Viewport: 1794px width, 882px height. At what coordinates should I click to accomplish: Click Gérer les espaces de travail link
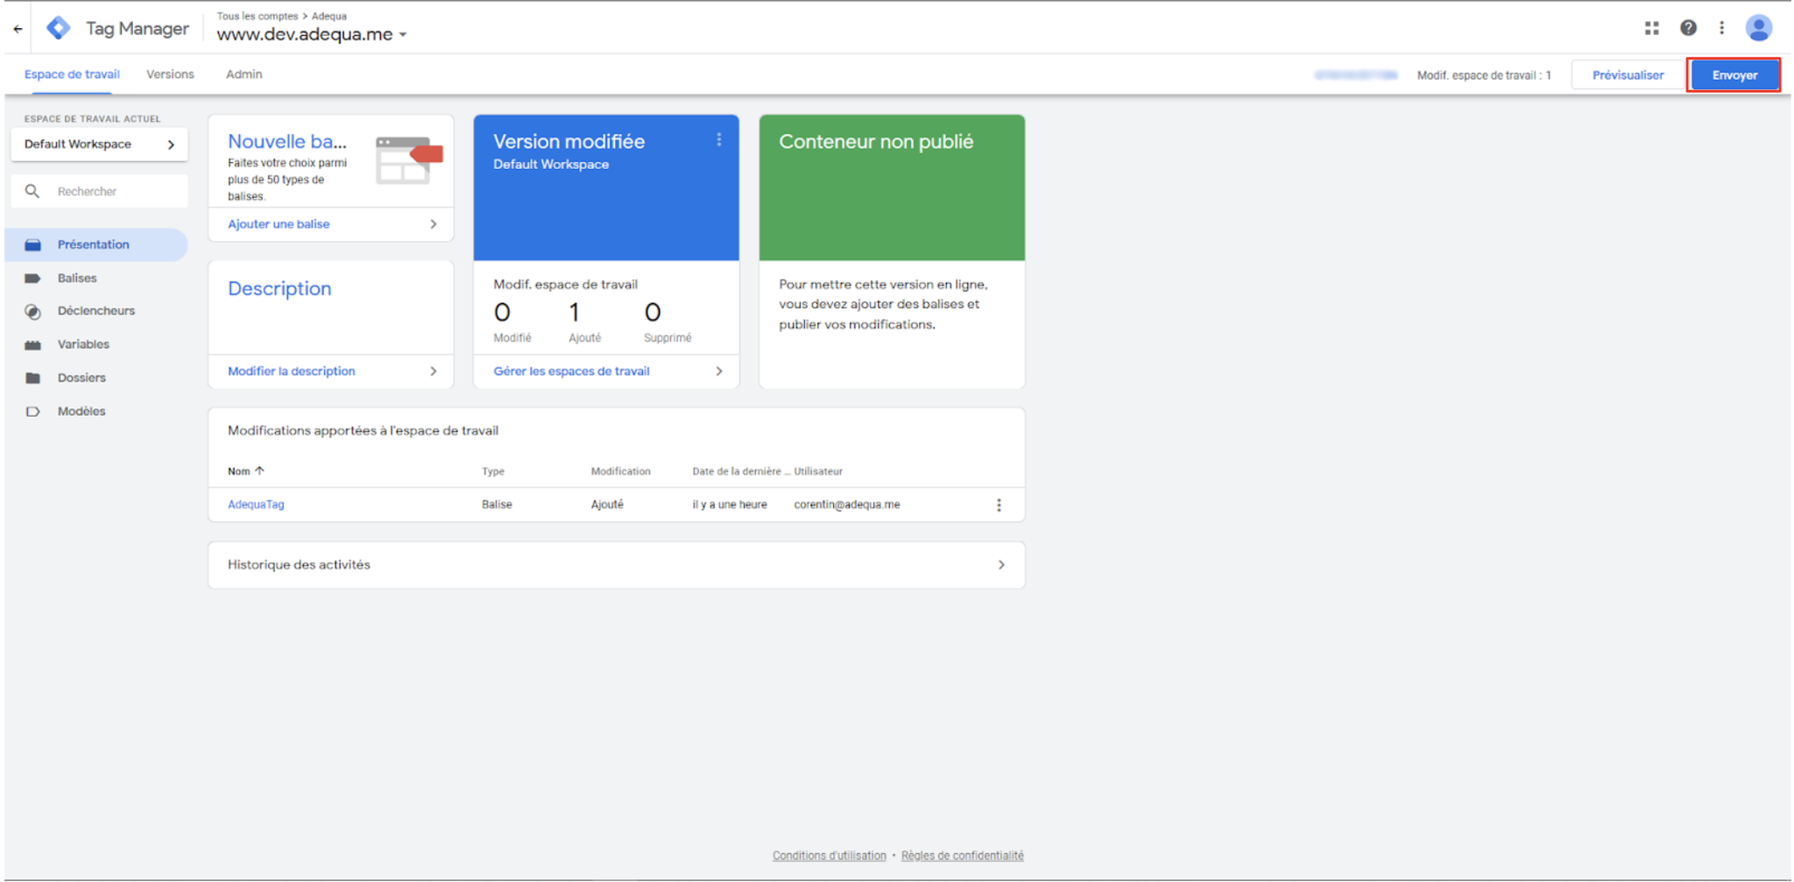[x=571, y=371]
